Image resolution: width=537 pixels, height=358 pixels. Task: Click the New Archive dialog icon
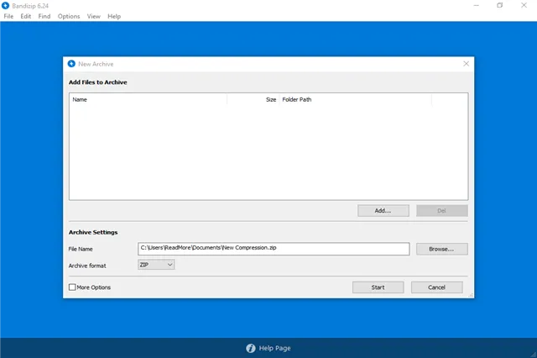(x=71, y=64)
